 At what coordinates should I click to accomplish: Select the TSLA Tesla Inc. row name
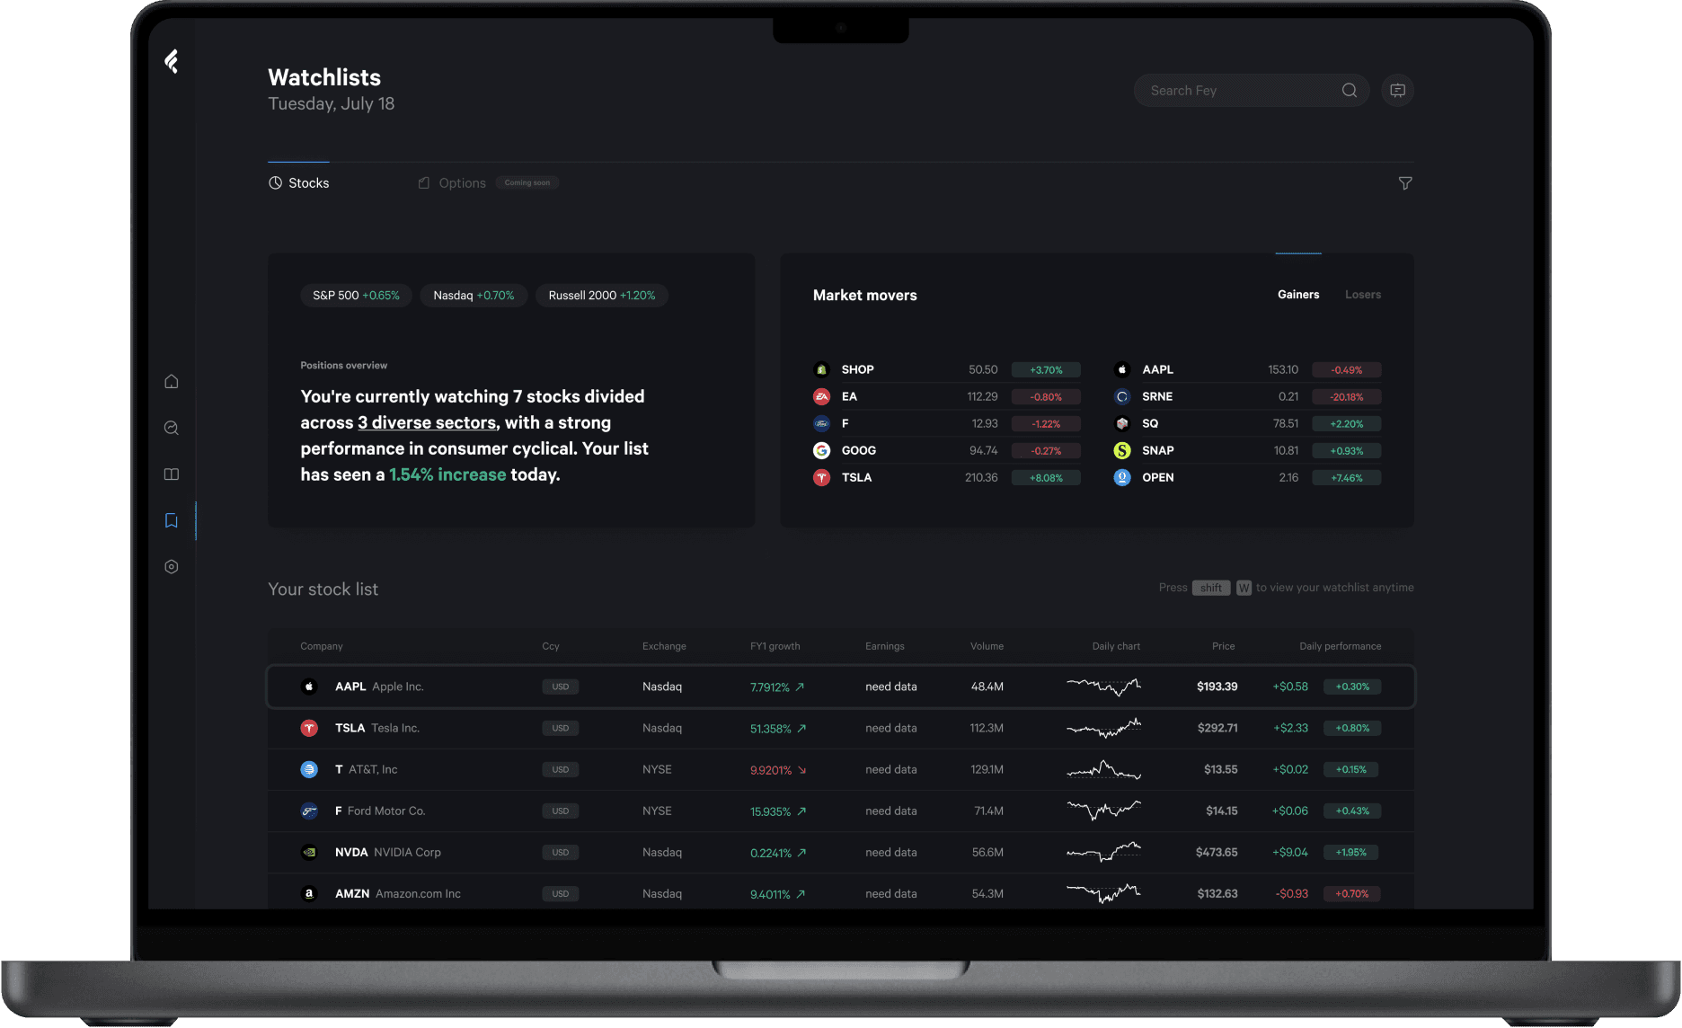(x=377, y=728)
